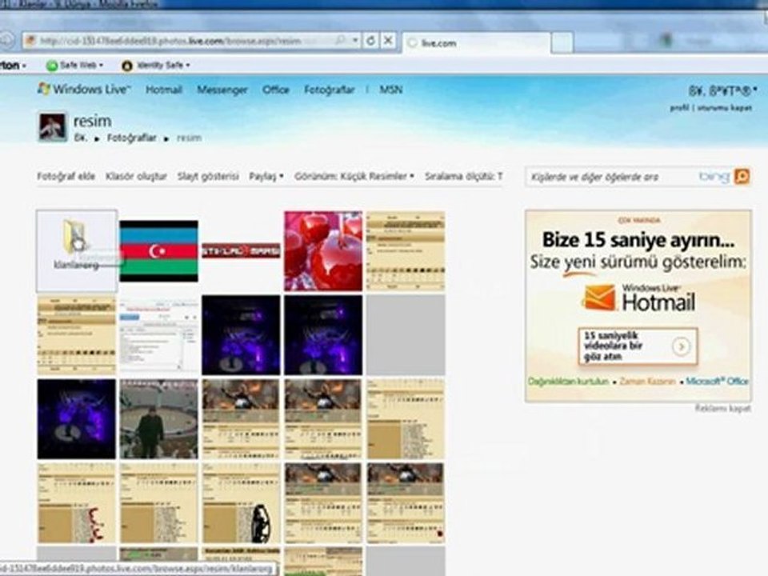768x576 pixels.
Task: Click in the Bing search field
Action: coord(612,176)
